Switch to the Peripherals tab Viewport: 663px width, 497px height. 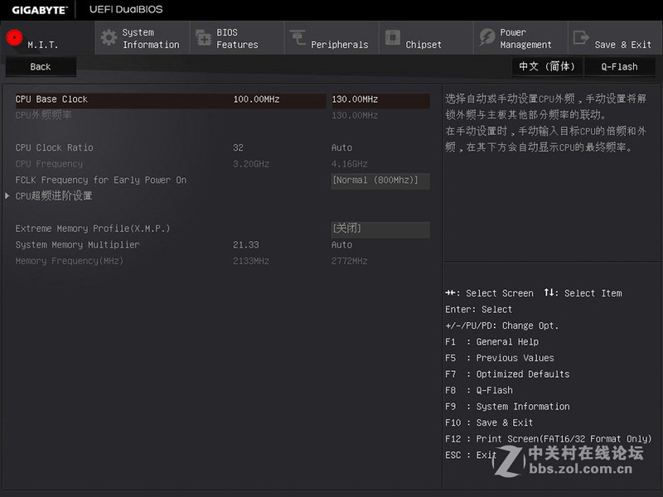339,45
